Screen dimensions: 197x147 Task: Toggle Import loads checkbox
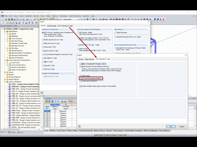[x=80, y=76]
